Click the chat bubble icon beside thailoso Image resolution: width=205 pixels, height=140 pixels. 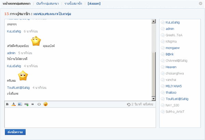[163, 93]
